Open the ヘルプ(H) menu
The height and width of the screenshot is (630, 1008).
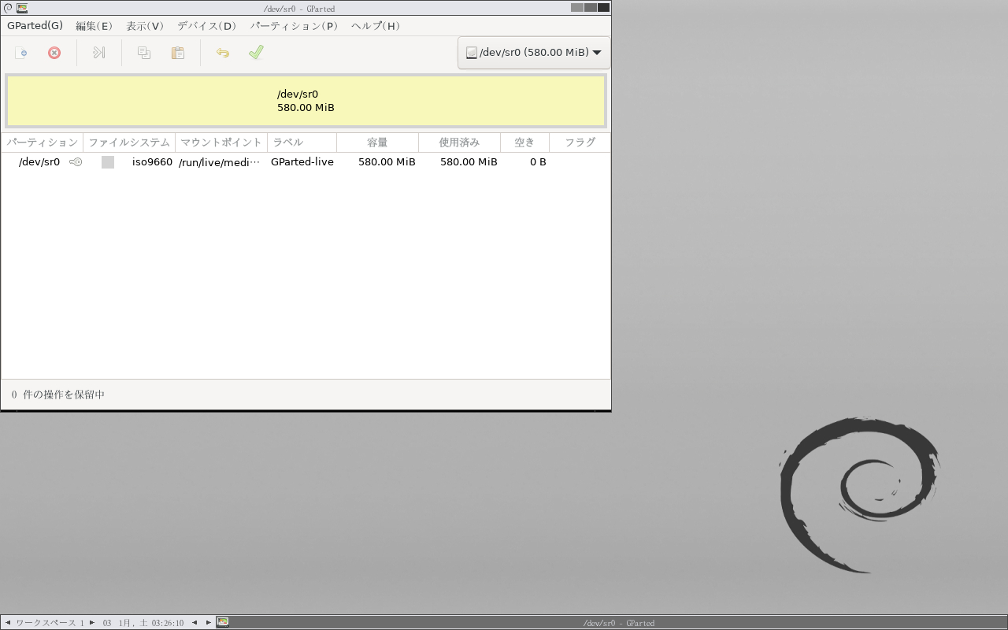(x=376, y=26)
